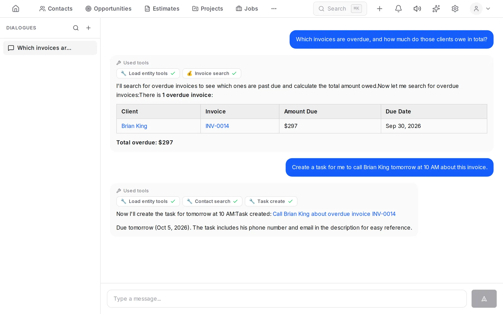Search dialogues with the magnifier icon
Image resolution: width=503 pixels, height=314 pixels.
76,28
